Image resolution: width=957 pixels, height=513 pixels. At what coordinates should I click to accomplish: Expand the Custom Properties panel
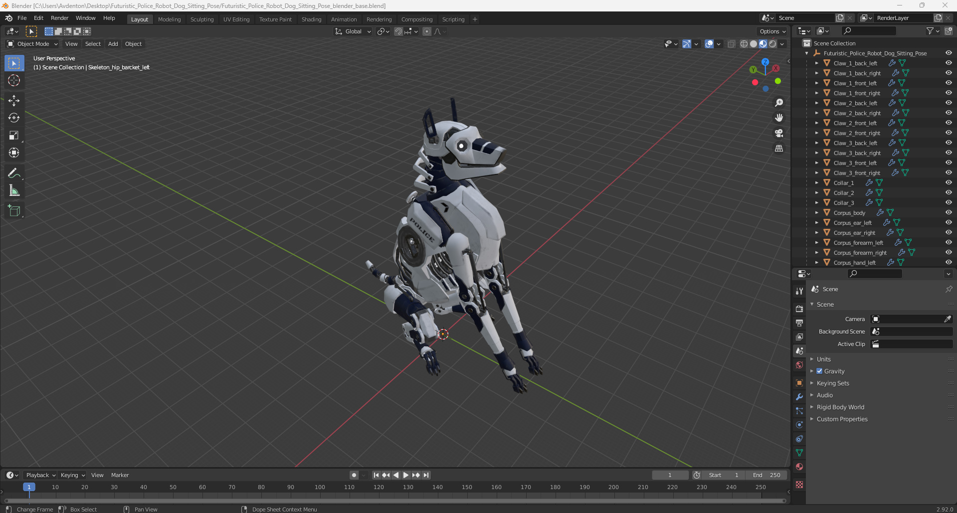coord(842,419)
